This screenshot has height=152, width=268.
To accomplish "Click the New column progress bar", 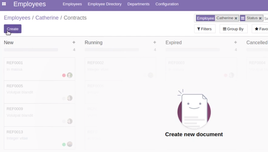I will [x=31, y=50].
